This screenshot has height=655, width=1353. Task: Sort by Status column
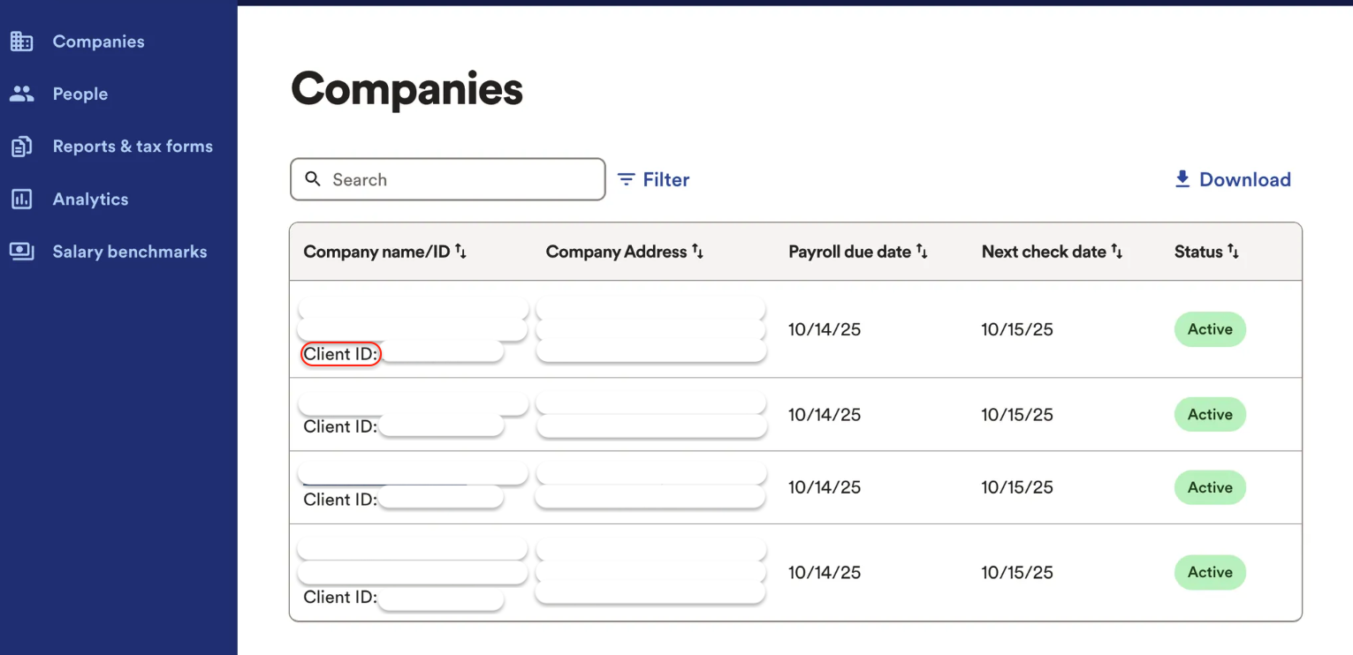1234,252
